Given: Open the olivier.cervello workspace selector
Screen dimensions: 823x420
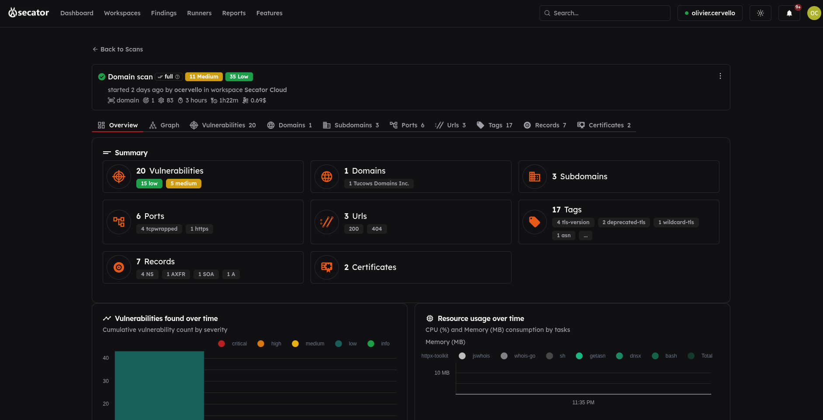Looking at the screenshot, I should point(710,13).
